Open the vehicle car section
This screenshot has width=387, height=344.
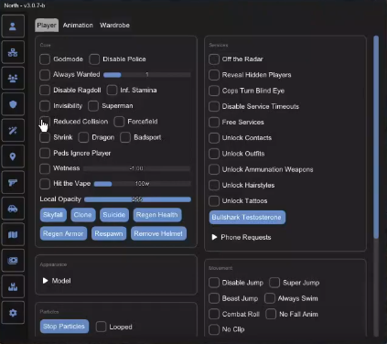(13, 209)
